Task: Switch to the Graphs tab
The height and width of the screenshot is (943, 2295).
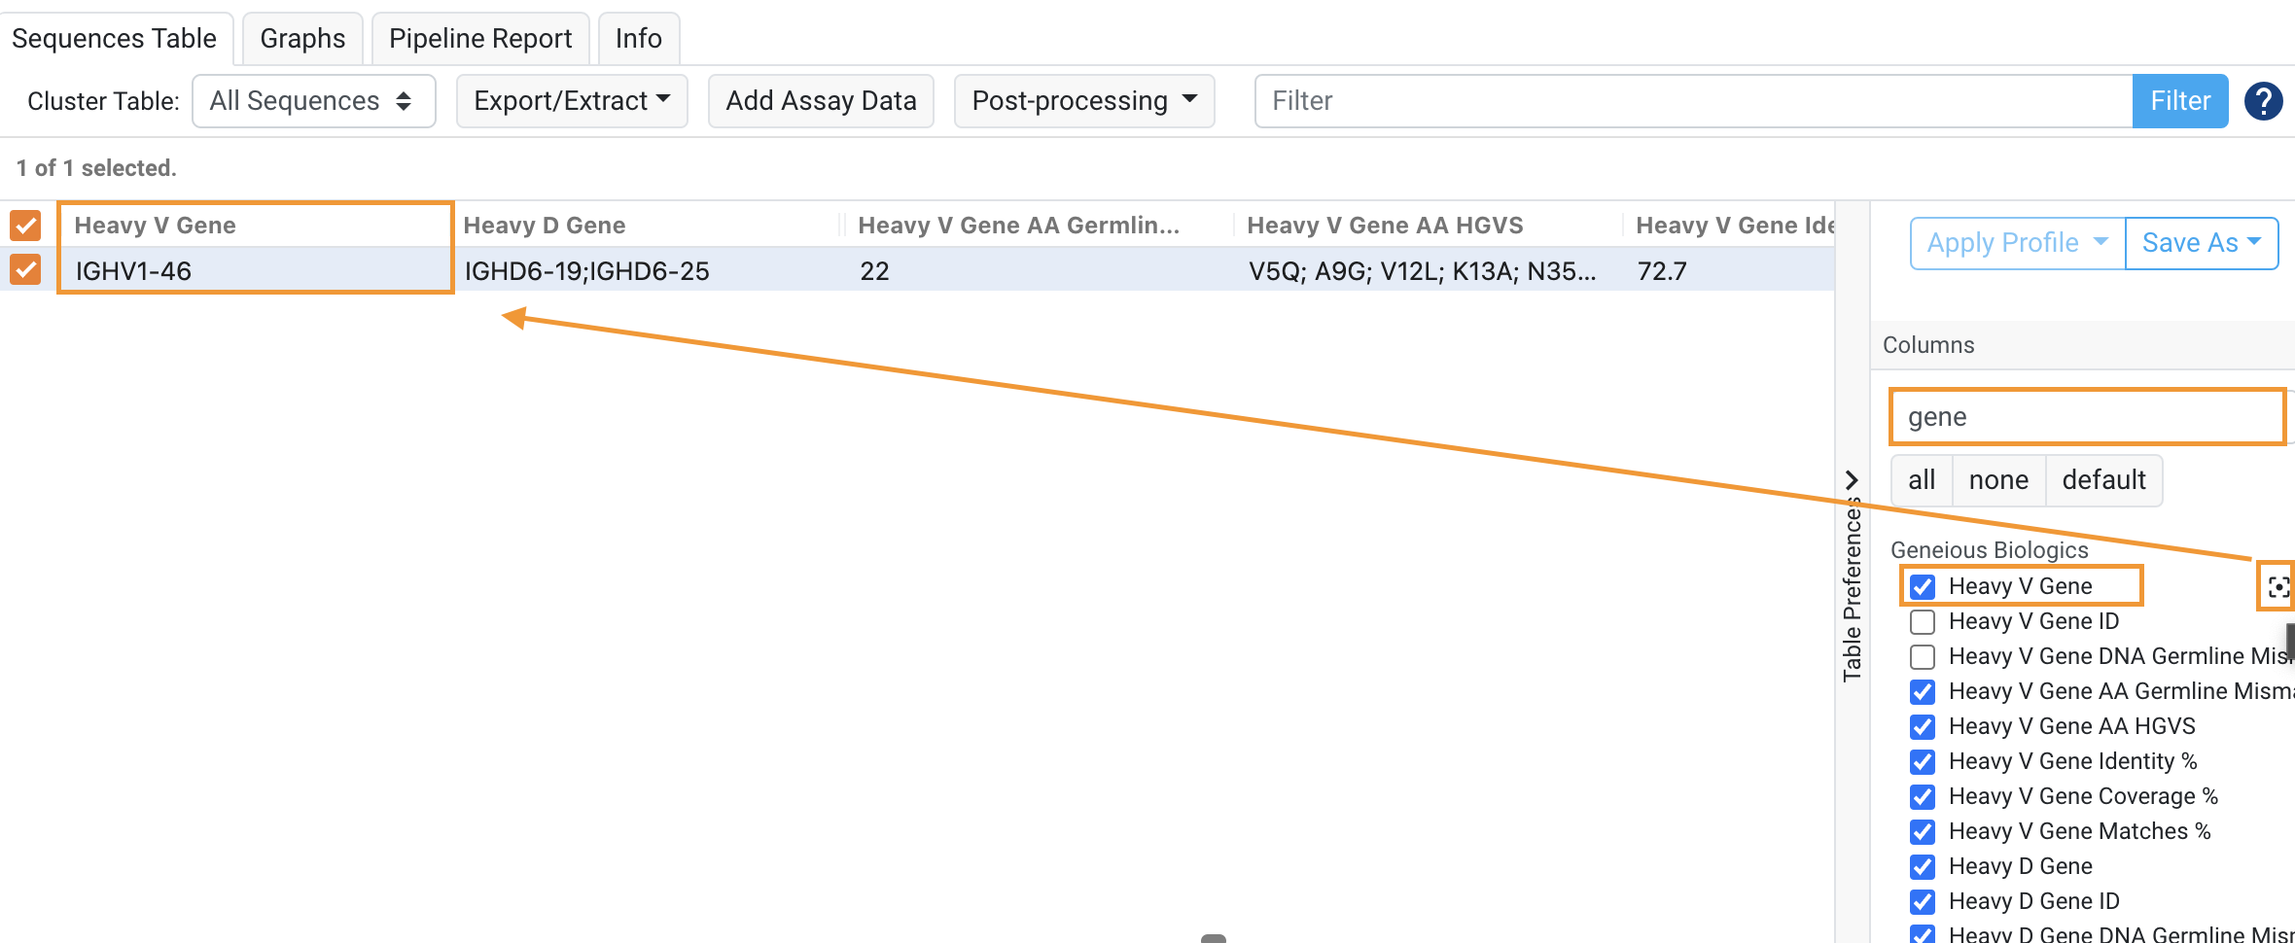Action: click(x=301, y=38)
